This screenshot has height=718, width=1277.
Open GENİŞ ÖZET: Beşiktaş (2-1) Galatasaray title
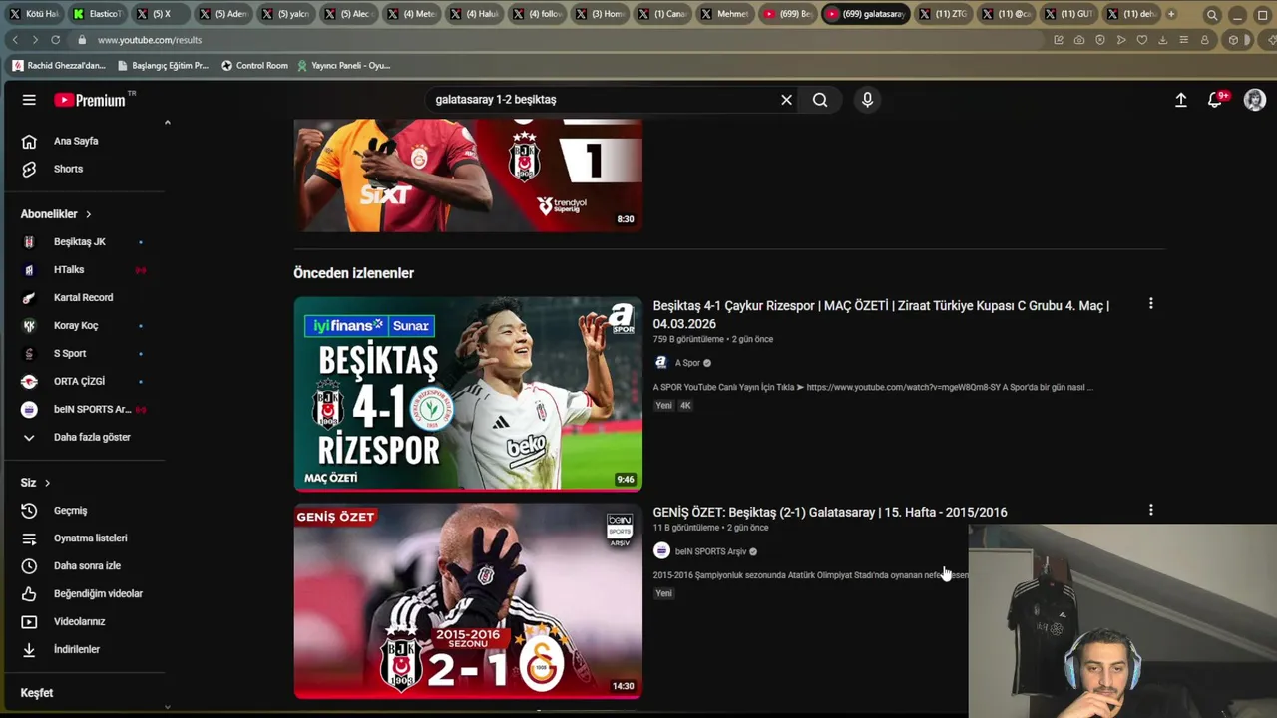coord(830,513)
